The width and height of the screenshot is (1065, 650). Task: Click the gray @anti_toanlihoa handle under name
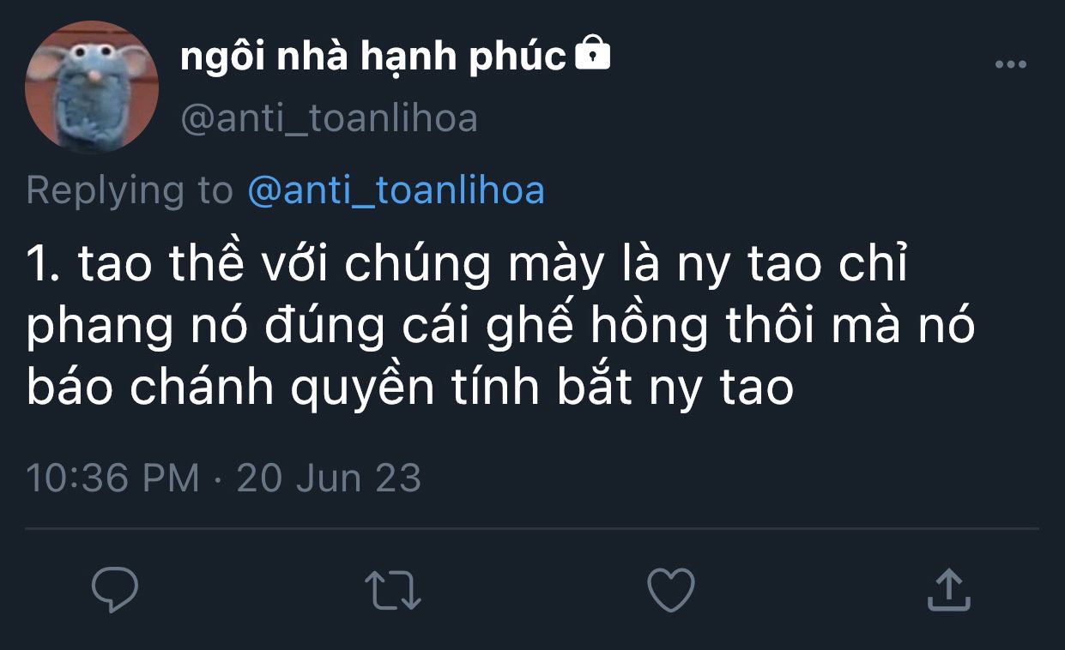[x=329, y=118]
